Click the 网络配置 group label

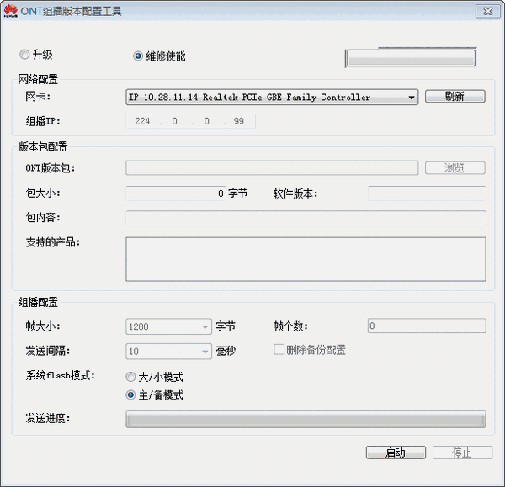pyautogui.click(x=38, y=79)
